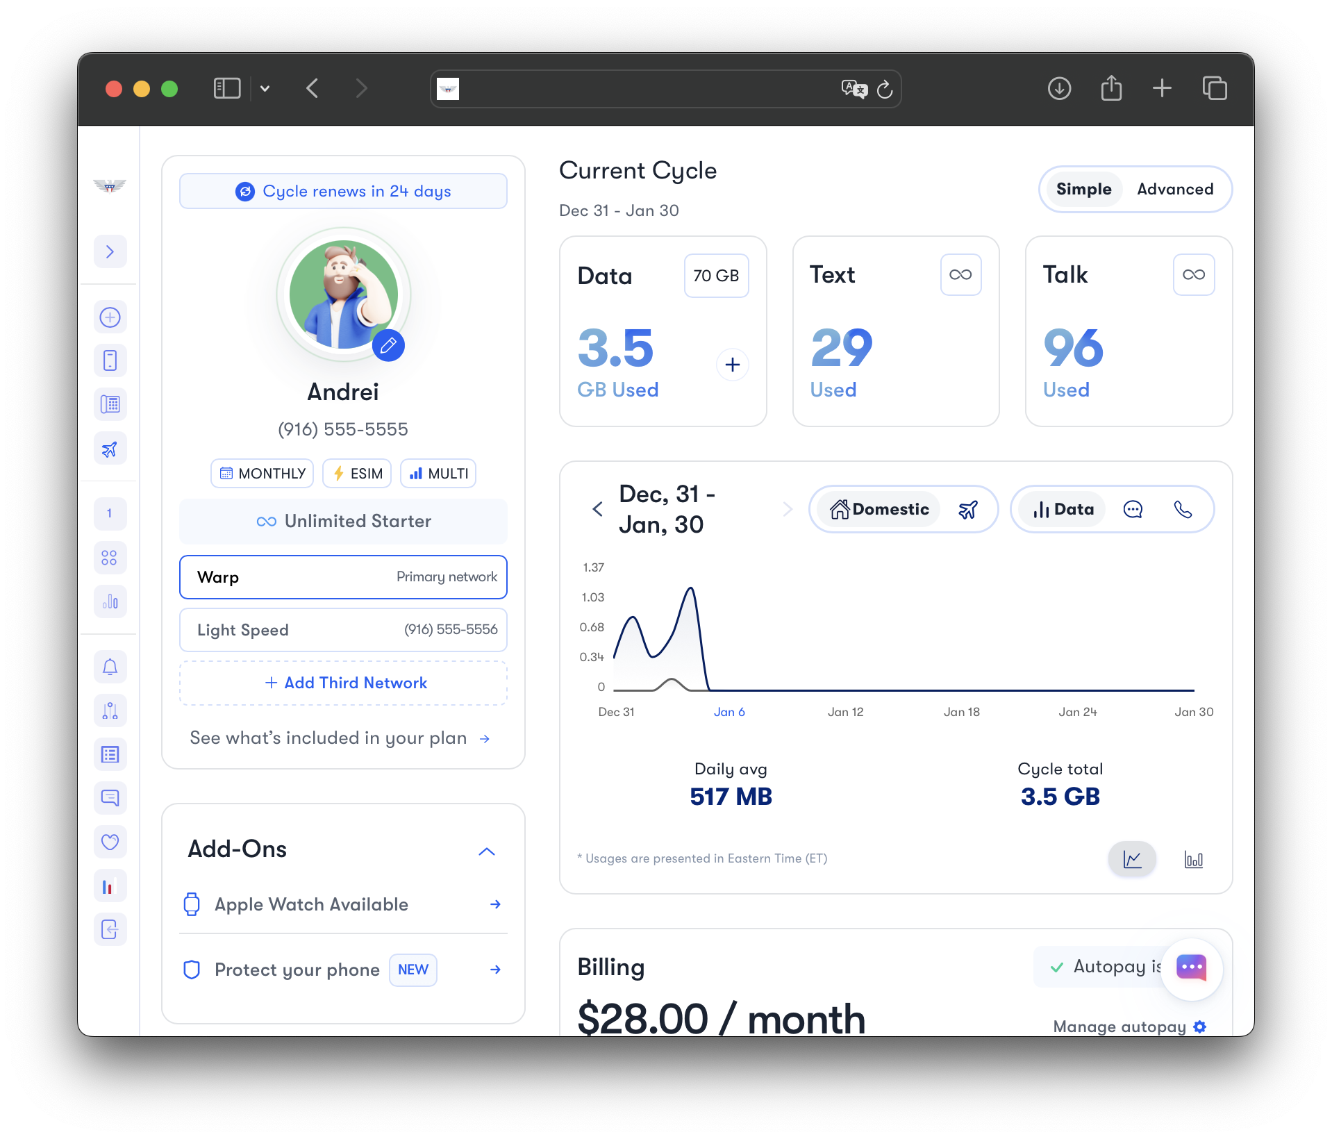This screenshot has width=1332, height=1139.
Task: Collapse the Add-Ons section
Action: point(487,851)
